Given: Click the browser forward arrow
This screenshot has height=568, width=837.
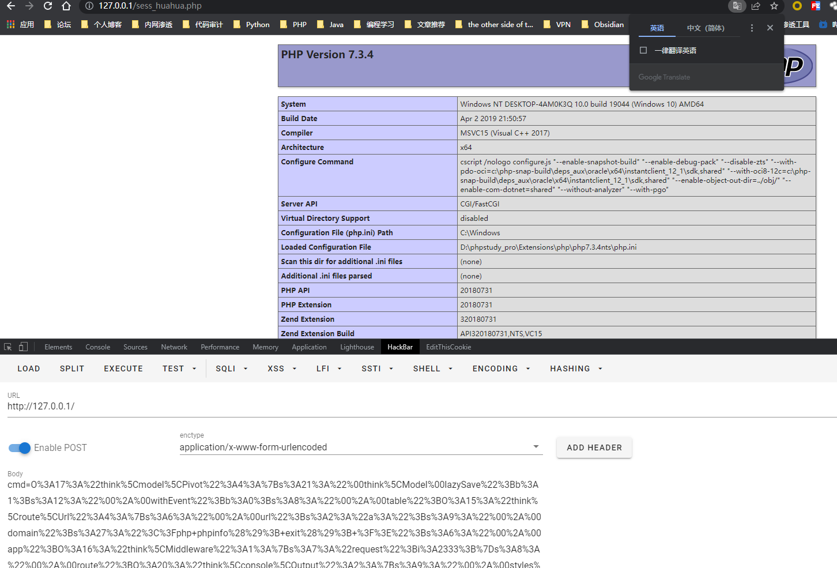Looking at the screenshot, I should point(29,6).
